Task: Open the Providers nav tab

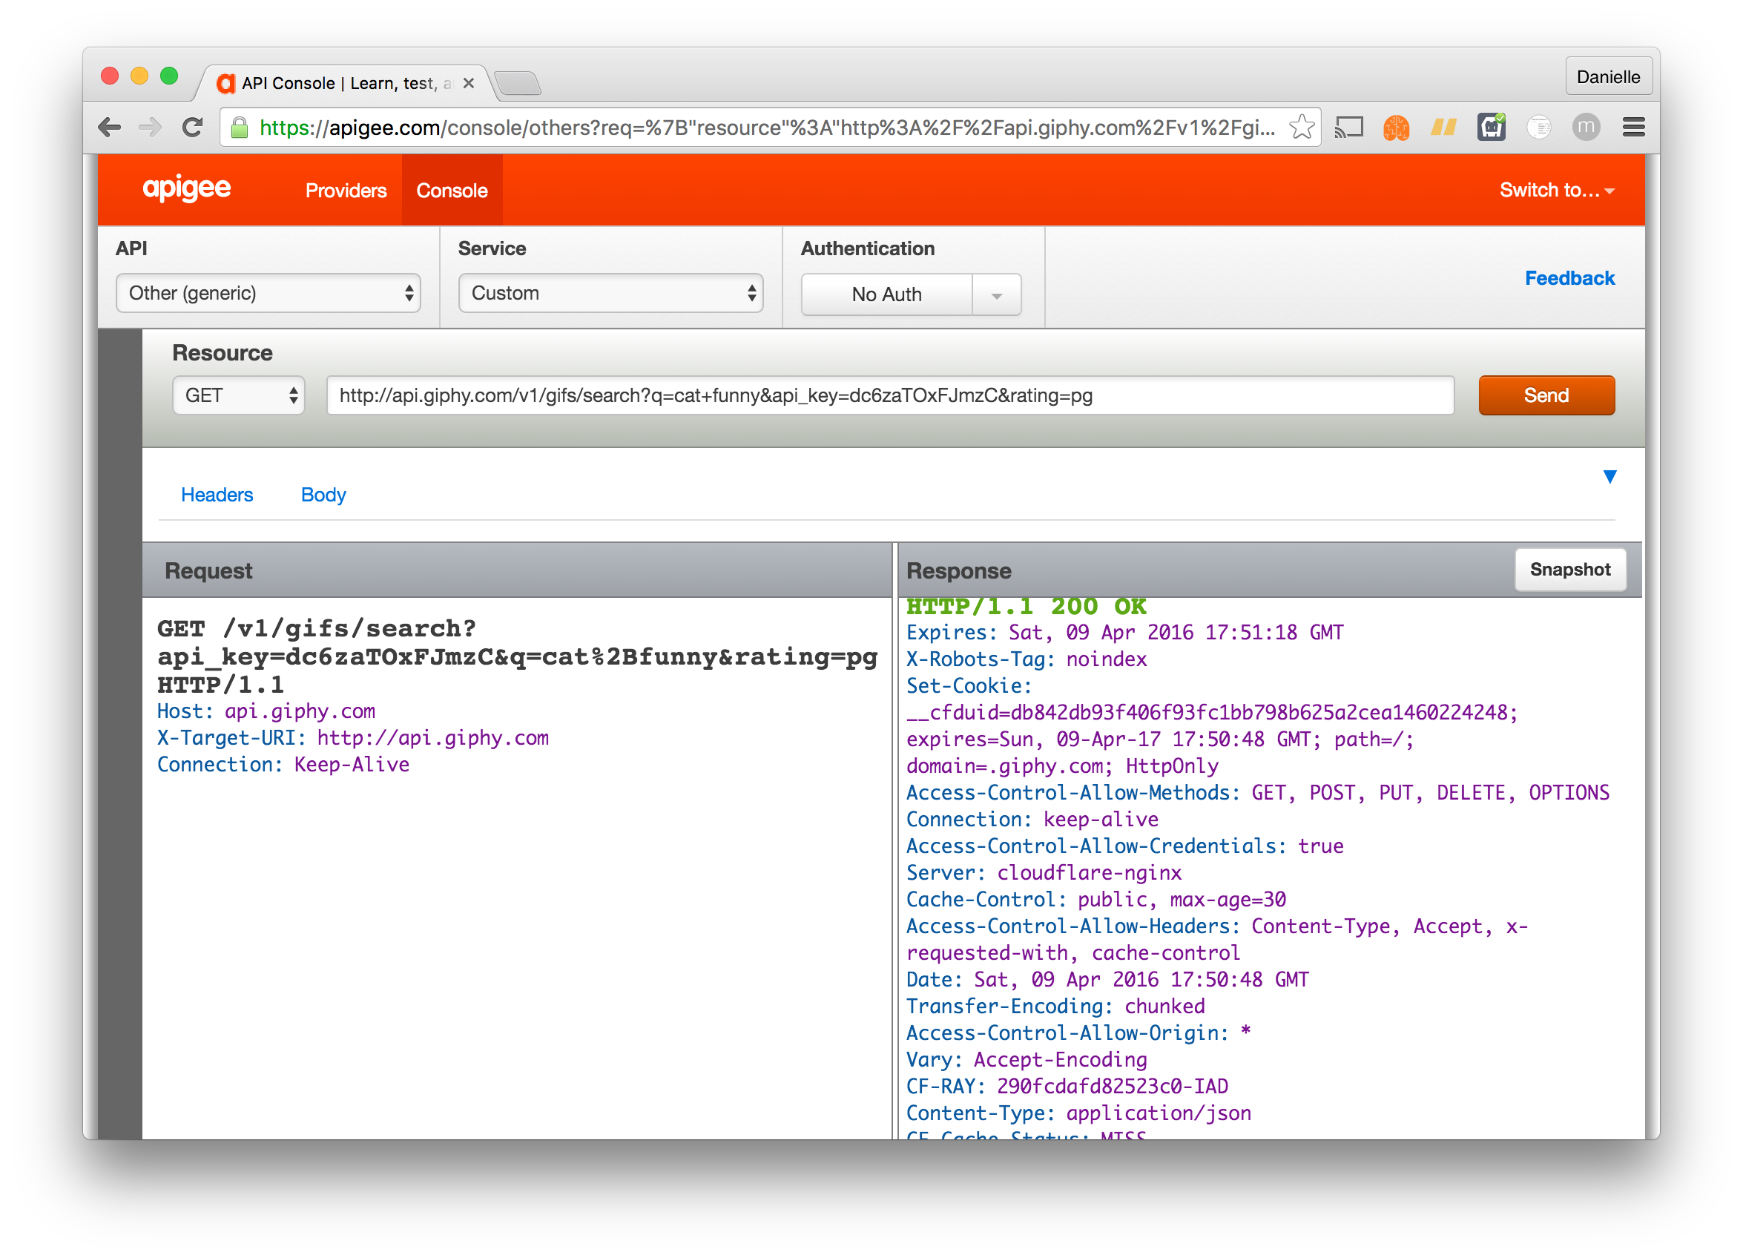Action: coord(346,191)
